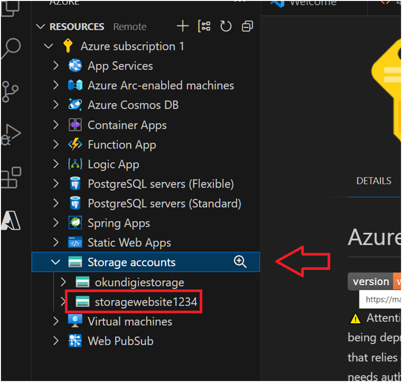Select the Azure subscription 1 label

pos(132,47)
